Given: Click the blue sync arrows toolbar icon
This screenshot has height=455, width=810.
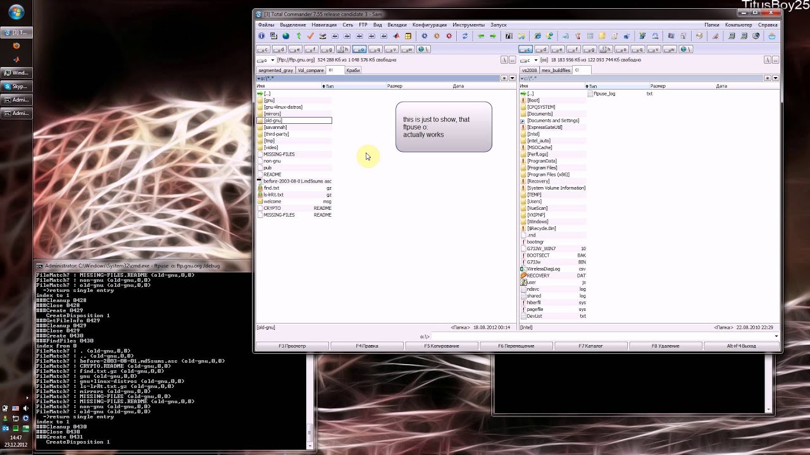Looking at the screenshot, I should pyautogui.click(x=465, y=36).
